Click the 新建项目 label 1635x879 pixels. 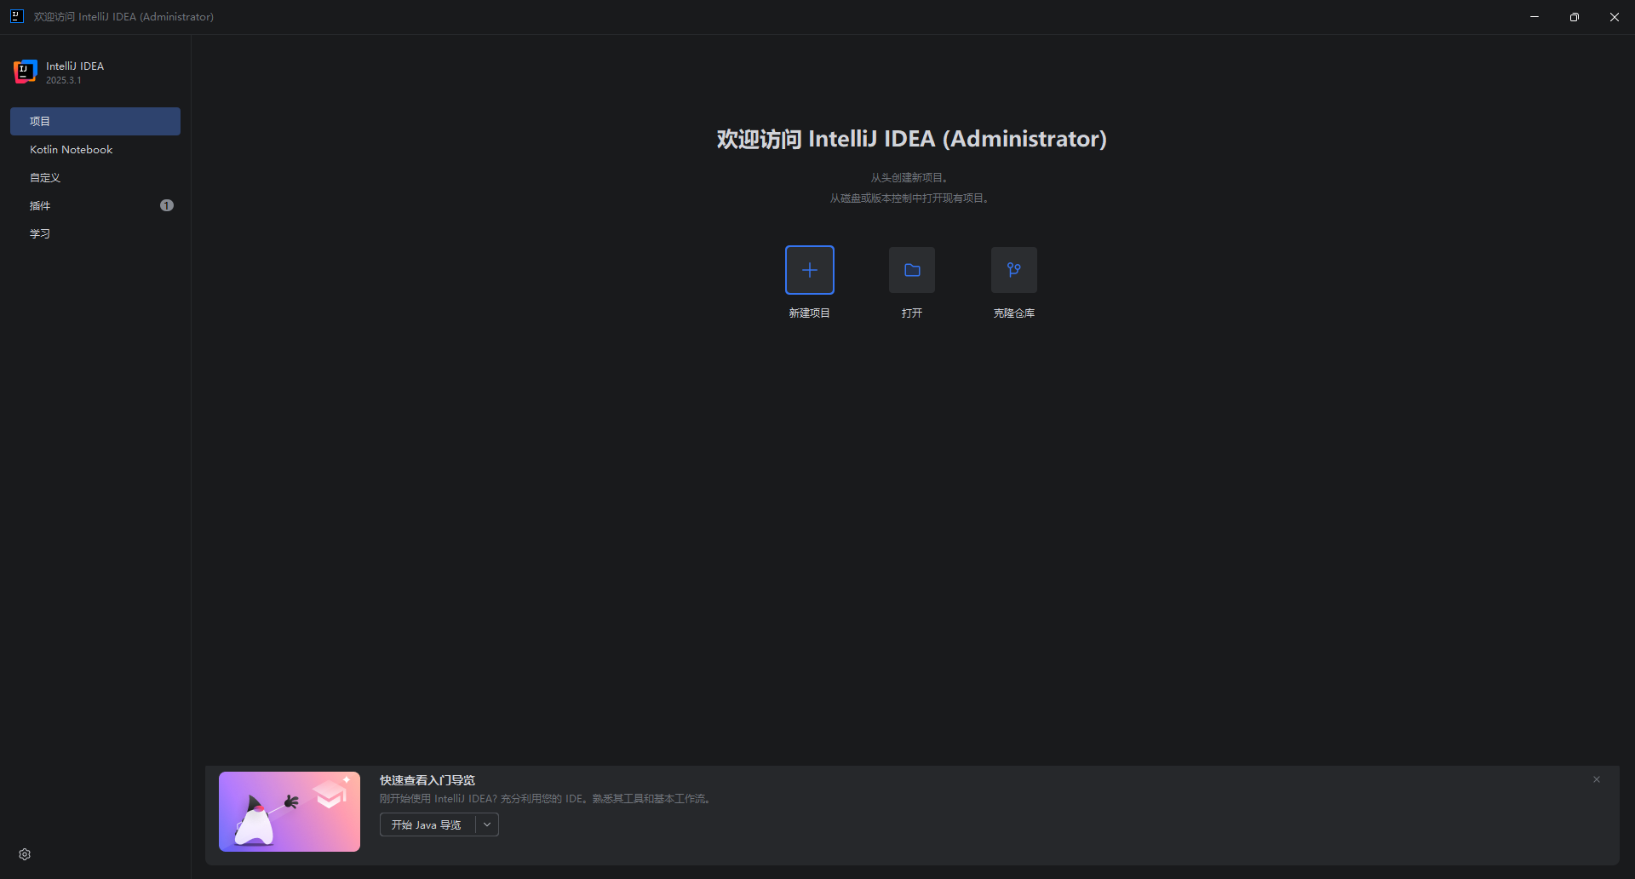click(809, 313)
